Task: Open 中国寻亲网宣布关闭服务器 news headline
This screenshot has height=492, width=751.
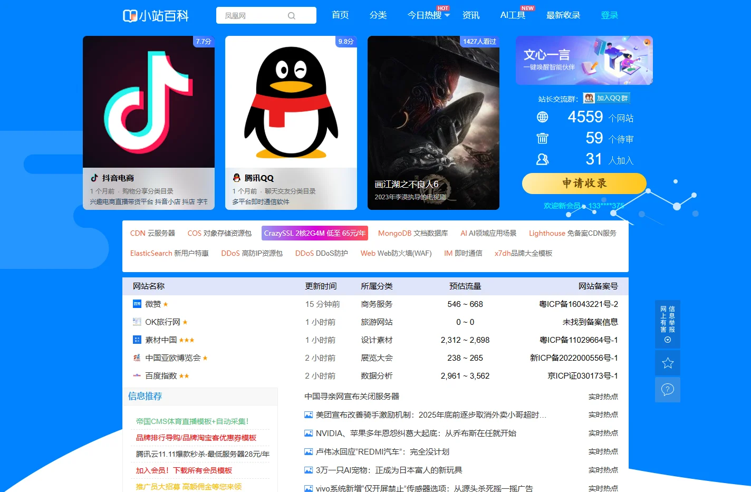Action: point(352,396)
